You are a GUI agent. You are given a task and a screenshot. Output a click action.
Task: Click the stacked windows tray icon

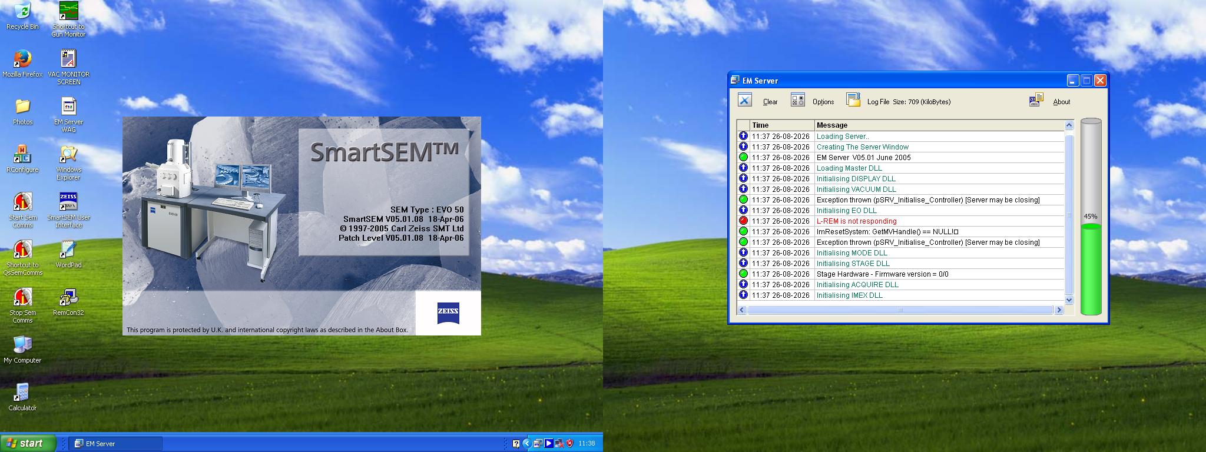point(538,443)
